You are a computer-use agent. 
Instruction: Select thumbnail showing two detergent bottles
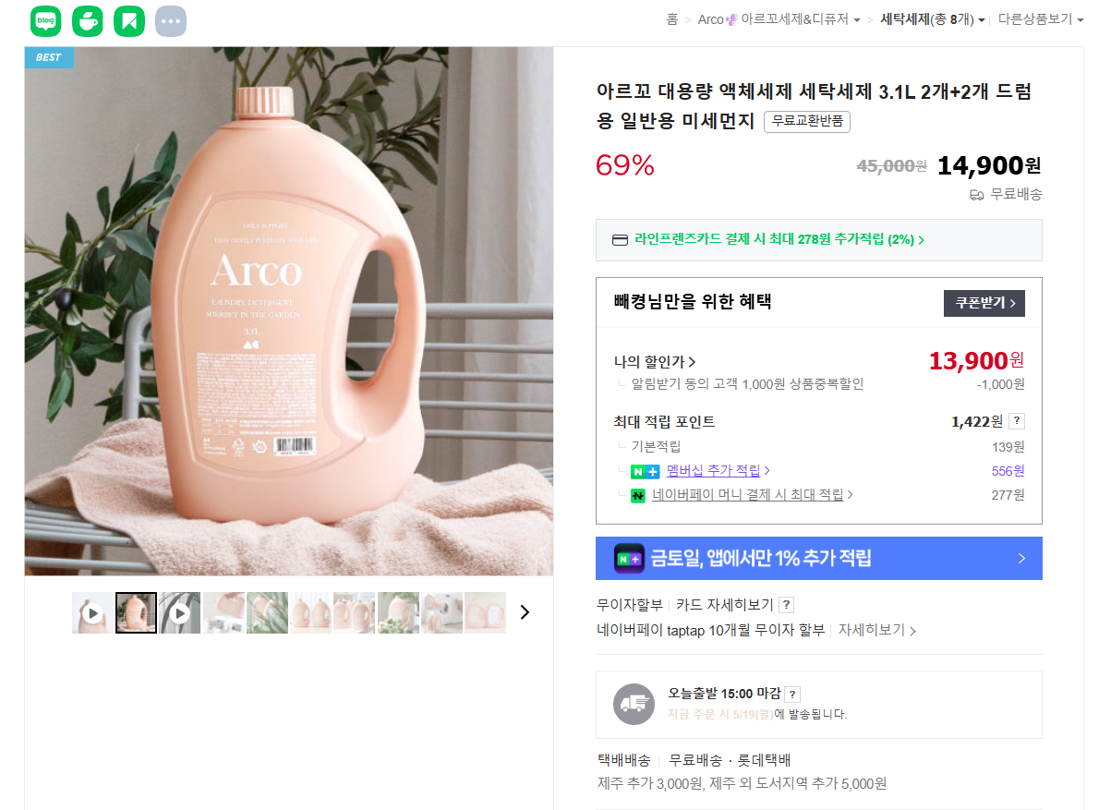pyautogui.click(x=311, y=612)
